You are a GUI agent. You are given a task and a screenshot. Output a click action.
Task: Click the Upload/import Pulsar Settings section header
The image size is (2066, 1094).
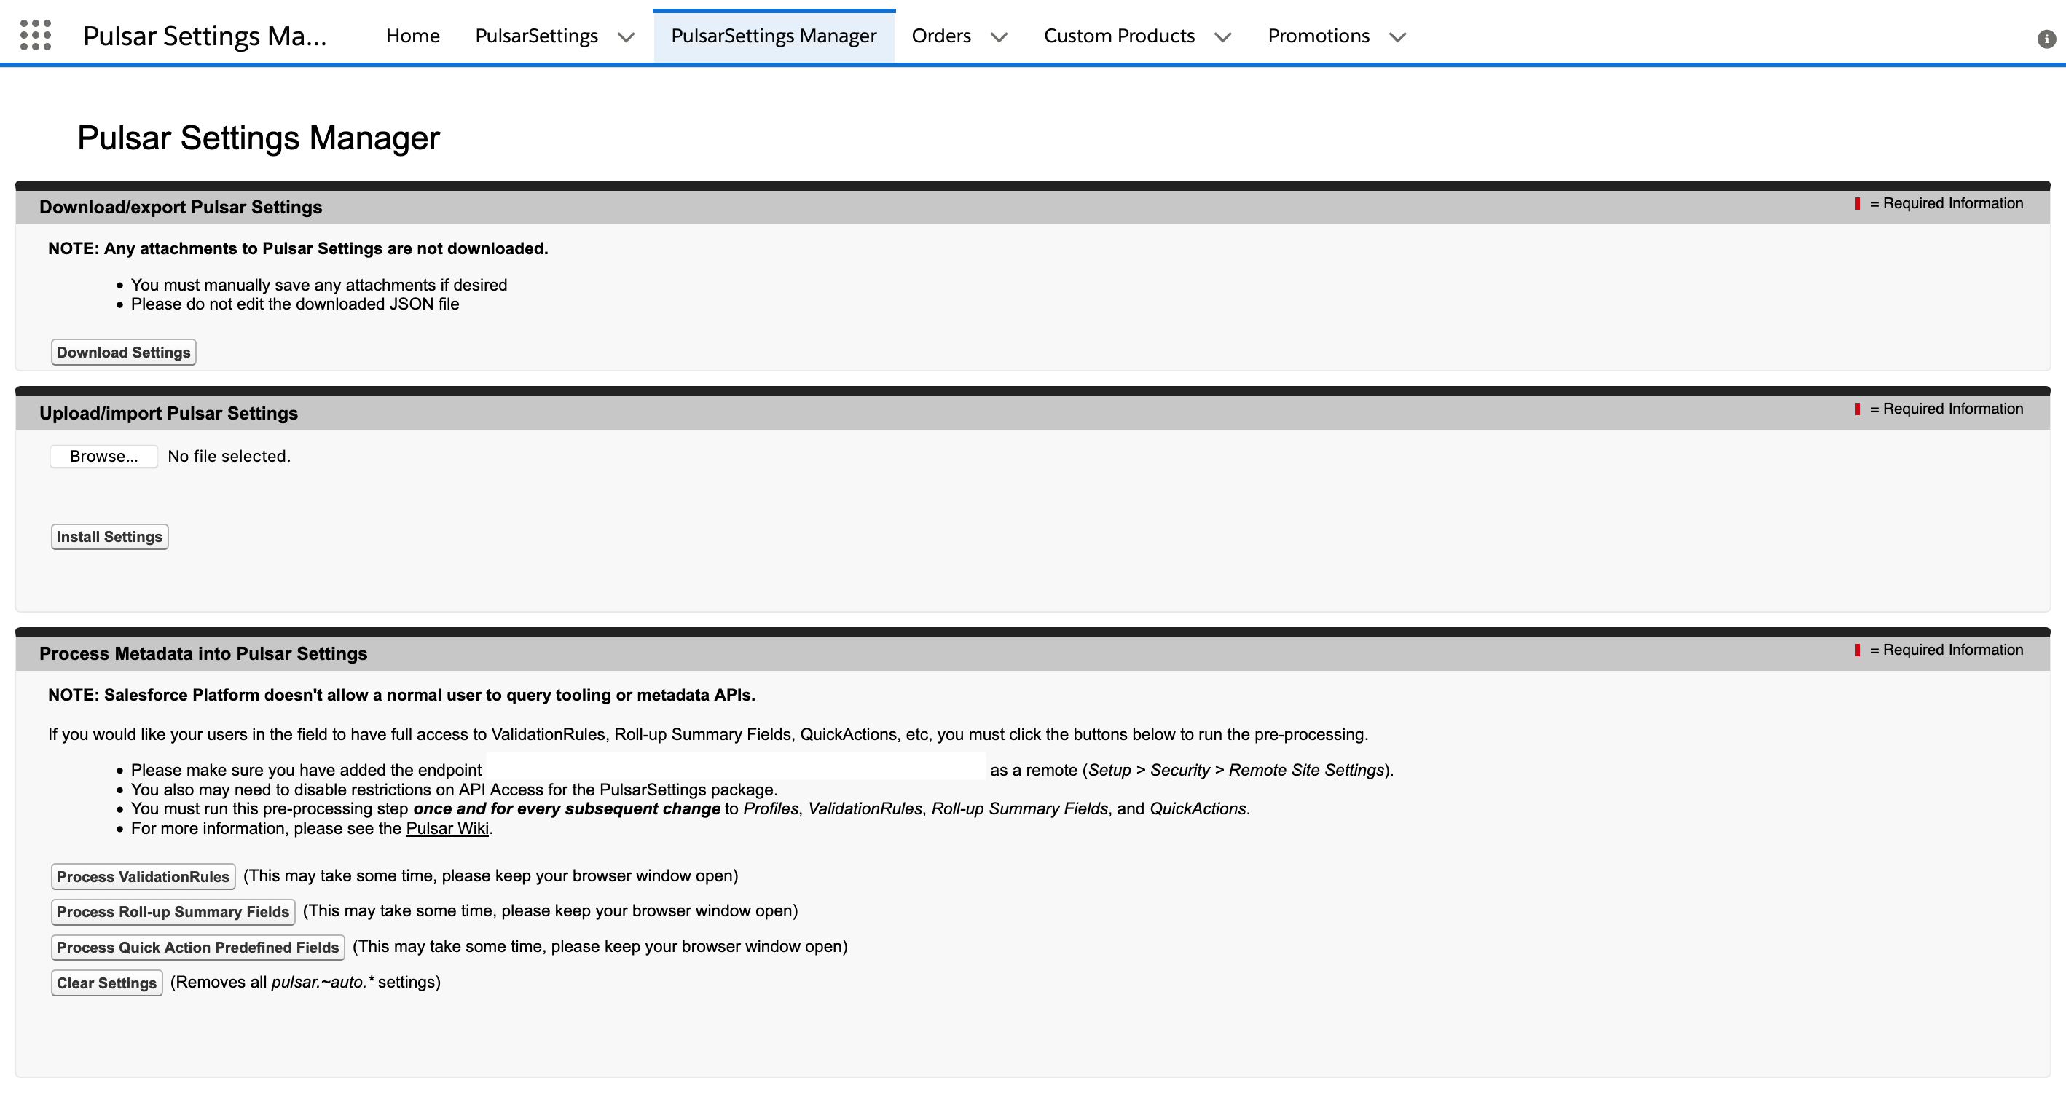168,413
